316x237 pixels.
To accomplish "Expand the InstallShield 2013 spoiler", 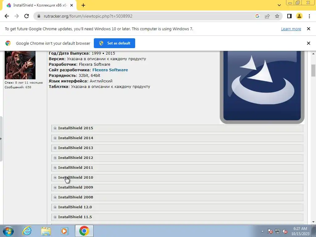I will pos(177,148).
